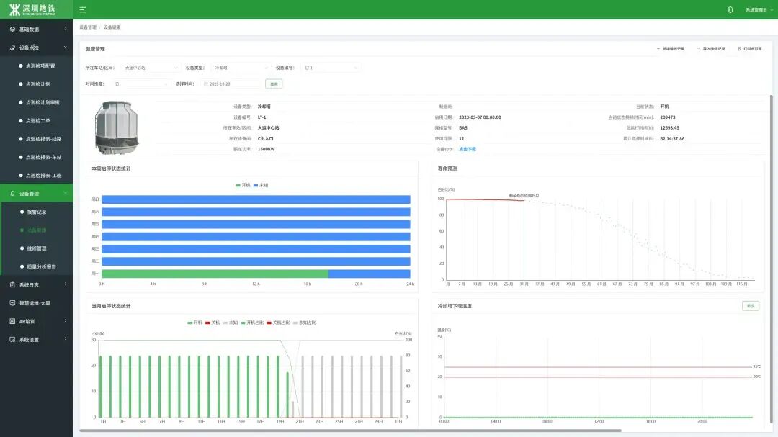Click the 点击下载 SOP download link
The width and height of the screenshot is (778, 437).
pos(468,149)
